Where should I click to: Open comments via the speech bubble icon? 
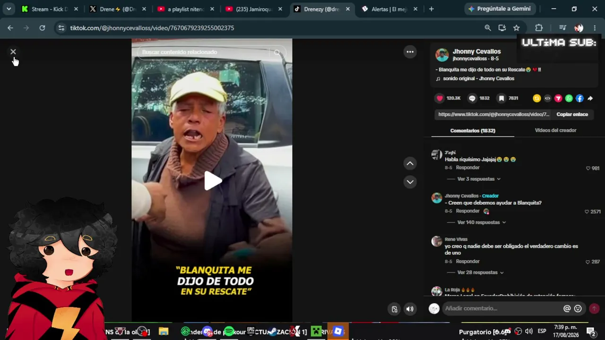tap(472, 98)
